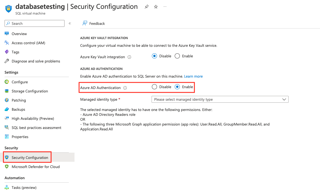Image resolution: width=320 pixels, height=194 pixels.
Task: Click the Backups cloud icon in sidebar
Action: [7, 109]
